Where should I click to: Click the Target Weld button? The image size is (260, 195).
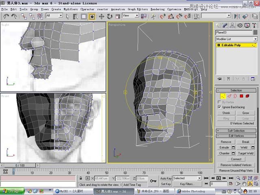point(245,154)
